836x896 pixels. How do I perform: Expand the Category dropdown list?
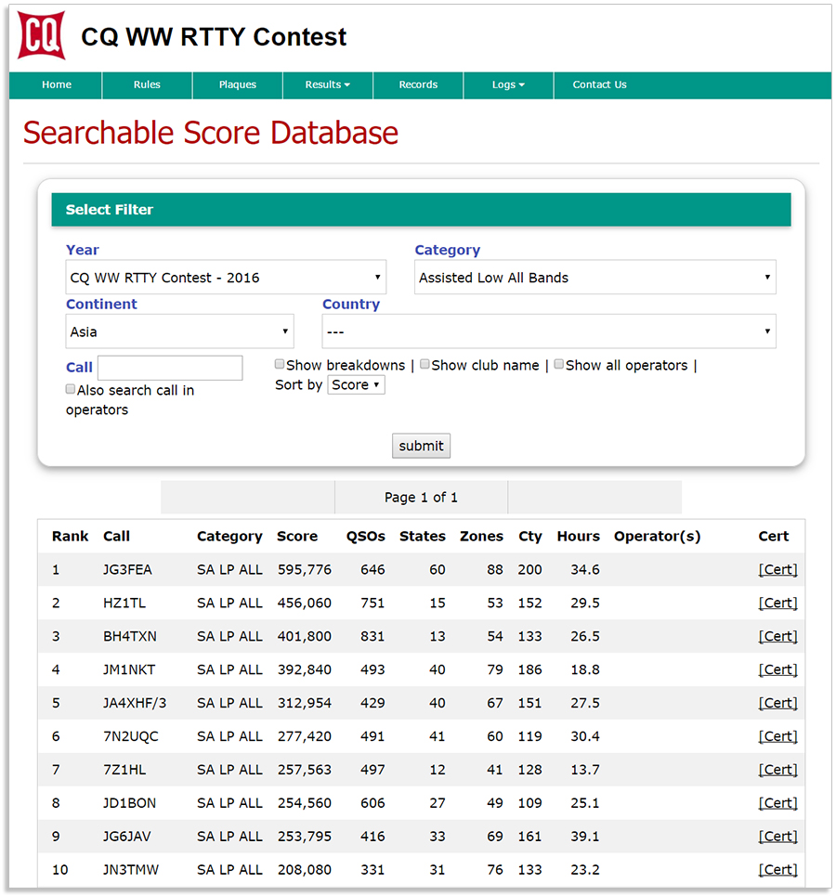point(594,278)
